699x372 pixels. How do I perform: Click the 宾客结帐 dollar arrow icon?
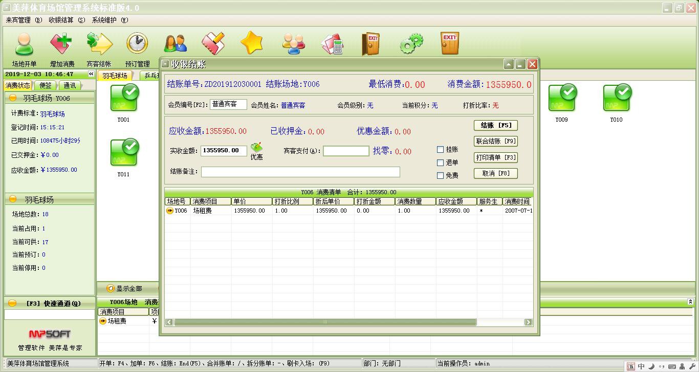click(x=99, y=44)
